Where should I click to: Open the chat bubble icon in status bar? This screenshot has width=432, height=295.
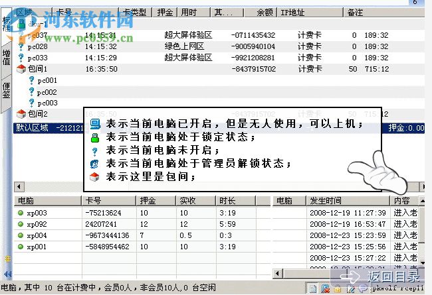[x=364, y=288]
